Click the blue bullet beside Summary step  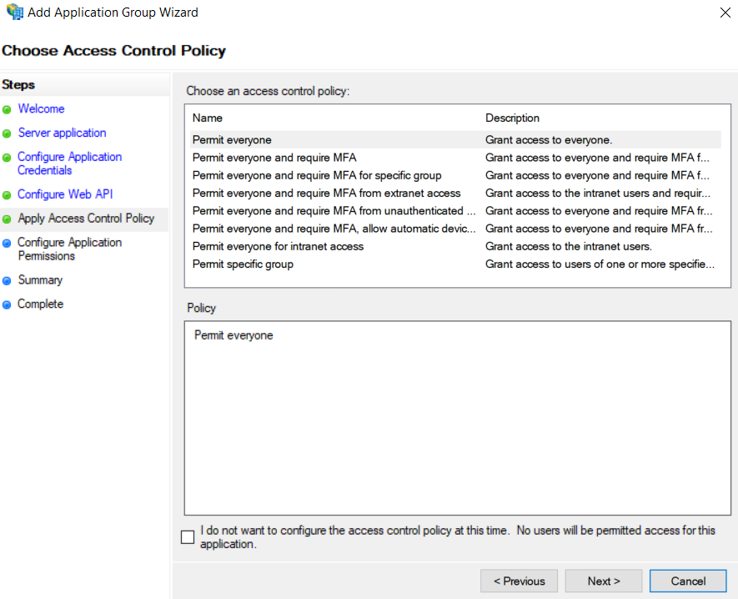pos(7,280)
